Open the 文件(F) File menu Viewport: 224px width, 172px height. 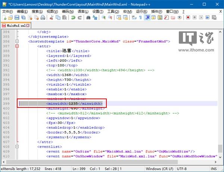[7, 12]
